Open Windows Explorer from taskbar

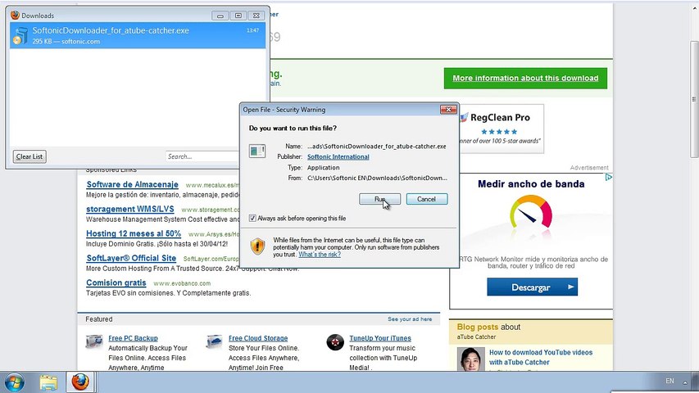[48, 382]
